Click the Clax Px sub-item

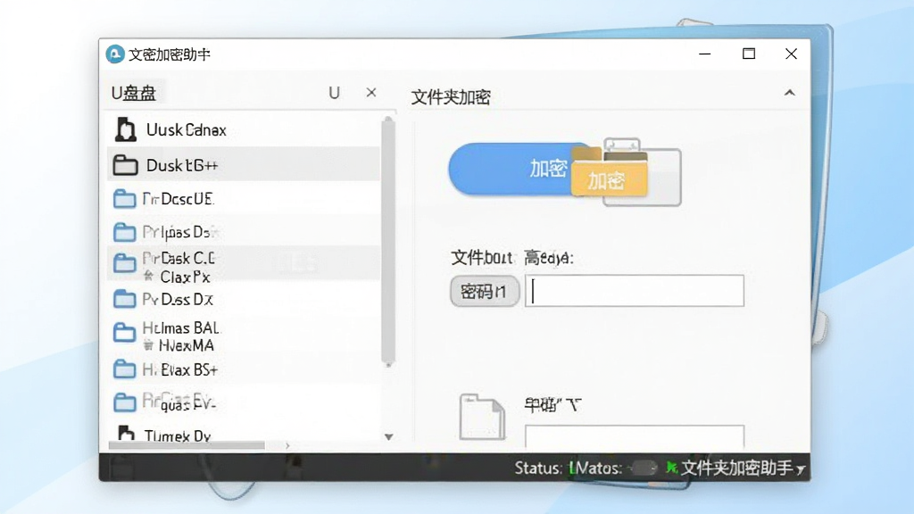point(185,277)
